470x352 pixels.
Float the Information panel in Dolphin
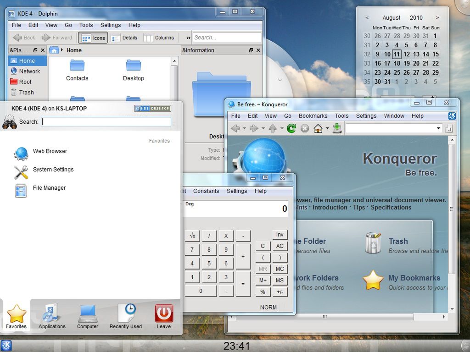251,50
